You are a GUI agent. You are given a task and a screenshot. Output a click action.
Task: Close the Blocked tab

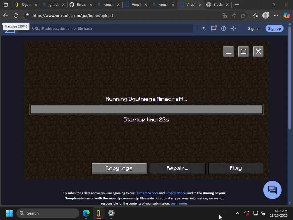227,5
